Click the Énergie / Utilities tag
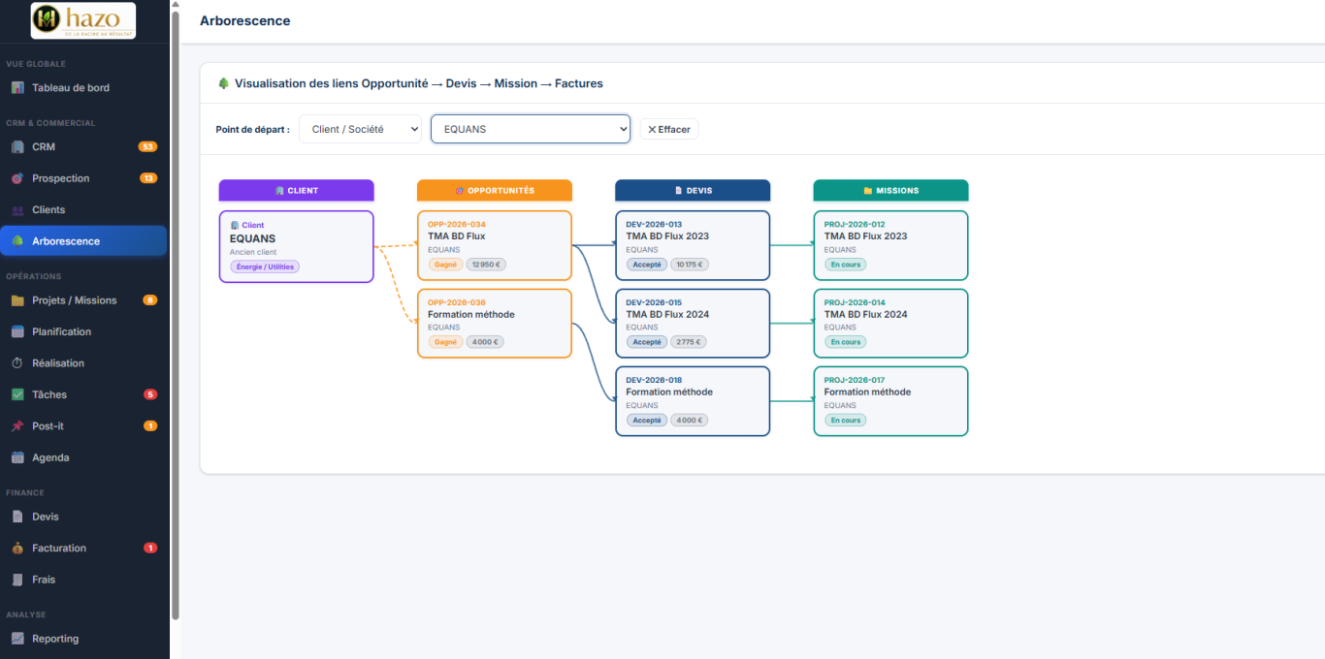1325x659 pixels. [x=265, y=267]
